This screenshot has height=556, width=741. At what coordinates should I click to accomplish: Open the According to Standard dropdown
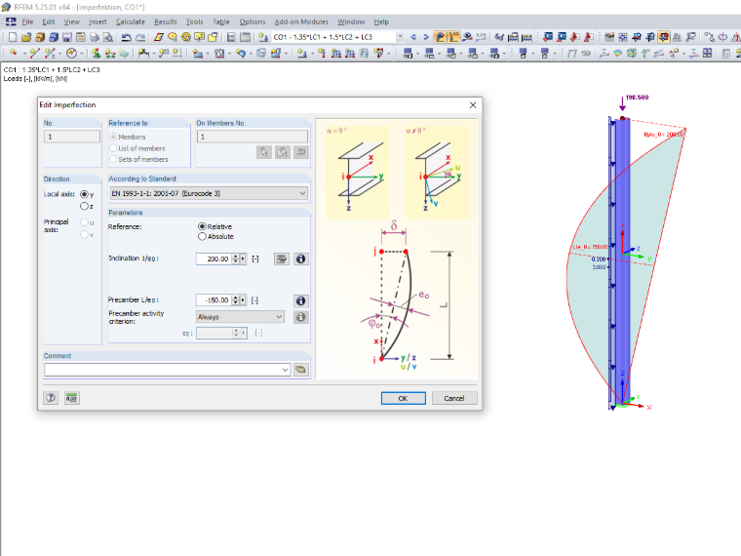209,193
